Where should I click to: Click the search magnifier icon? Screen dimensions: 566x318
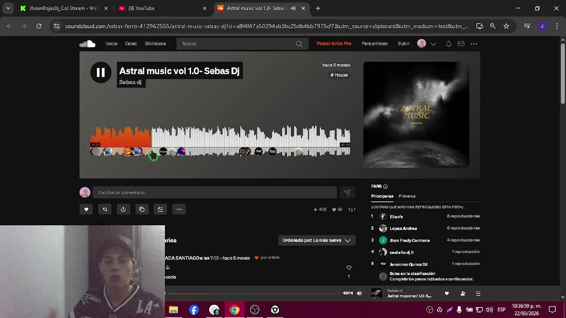[x=299, y=44]
